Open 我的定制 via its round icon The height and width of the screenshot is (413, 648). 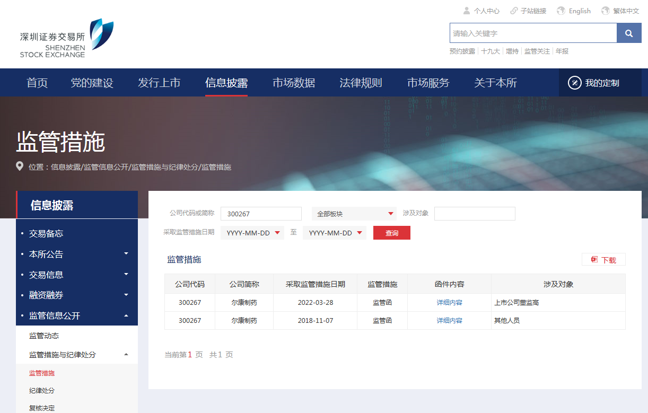click(x=574, y=82)
